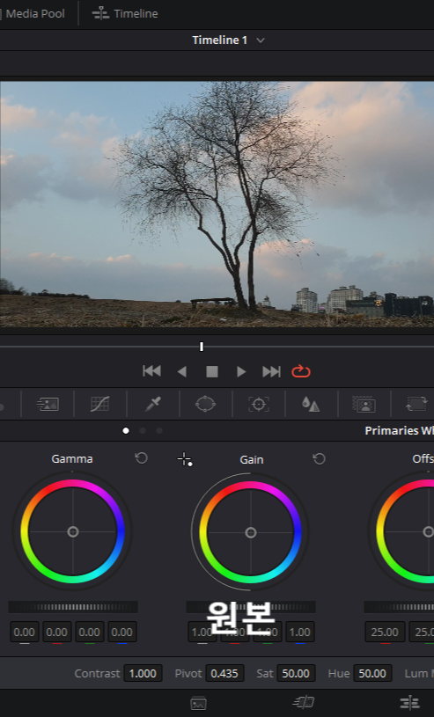
Task: Toggle the Media Pool panel
Action: click(32, 14)
